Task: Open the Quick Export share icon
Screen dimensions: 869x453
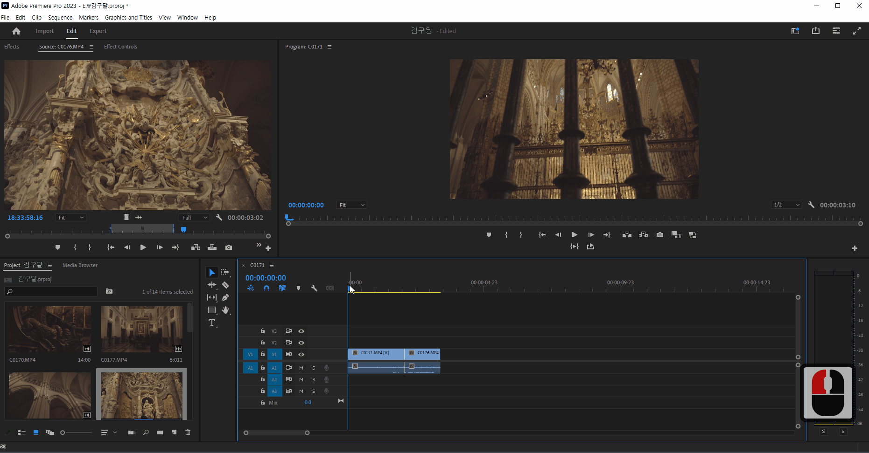Action: pos(815,31)
